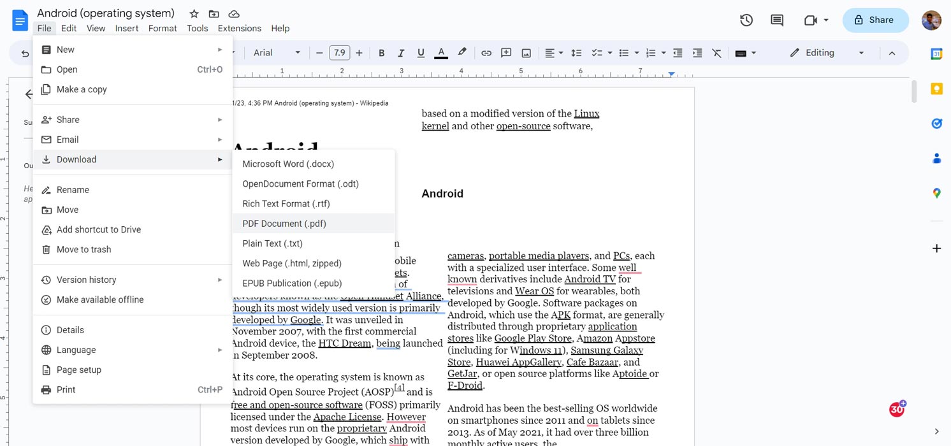
Task: Check the cloud save status icon
Action: point(233,13)
